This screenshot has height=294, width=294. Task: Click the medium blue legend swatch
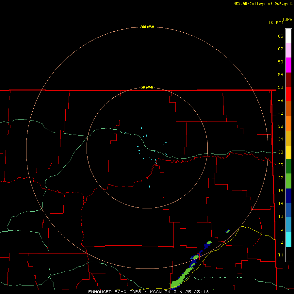click(288, 210)
